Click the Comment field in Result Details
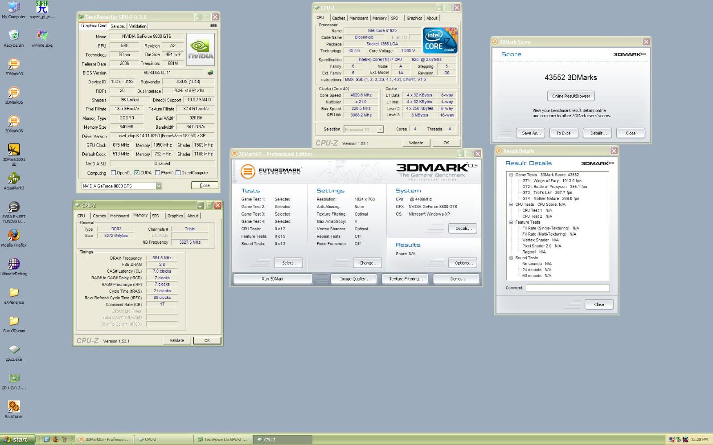Screen dimensions: 713x445 click(x=567, y=288)
